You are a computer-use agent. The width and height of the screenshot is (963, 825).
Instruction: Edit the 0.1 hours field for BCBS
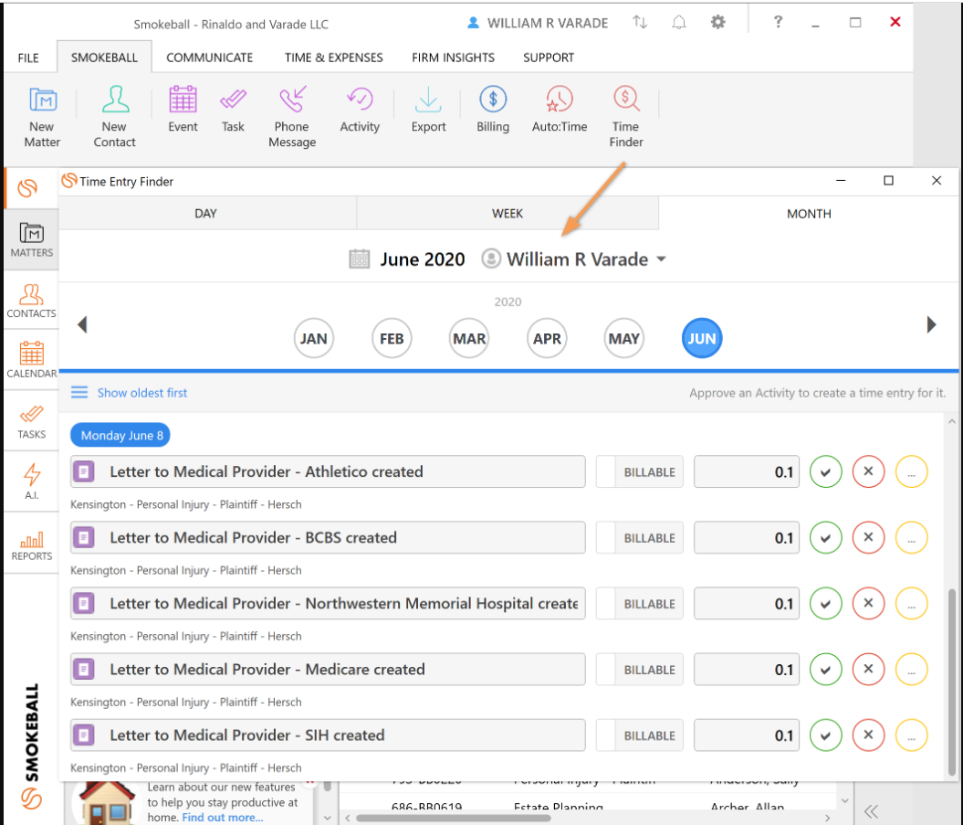point(747,538)
